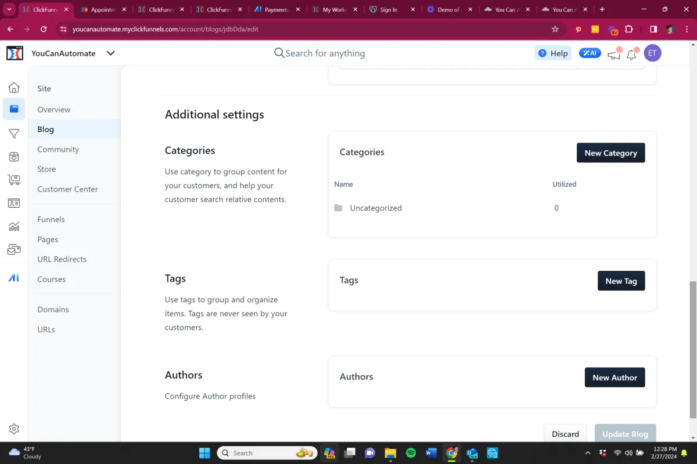Go back in browser history
Viewport: 697px width, 464px height.
click(10, 29)
